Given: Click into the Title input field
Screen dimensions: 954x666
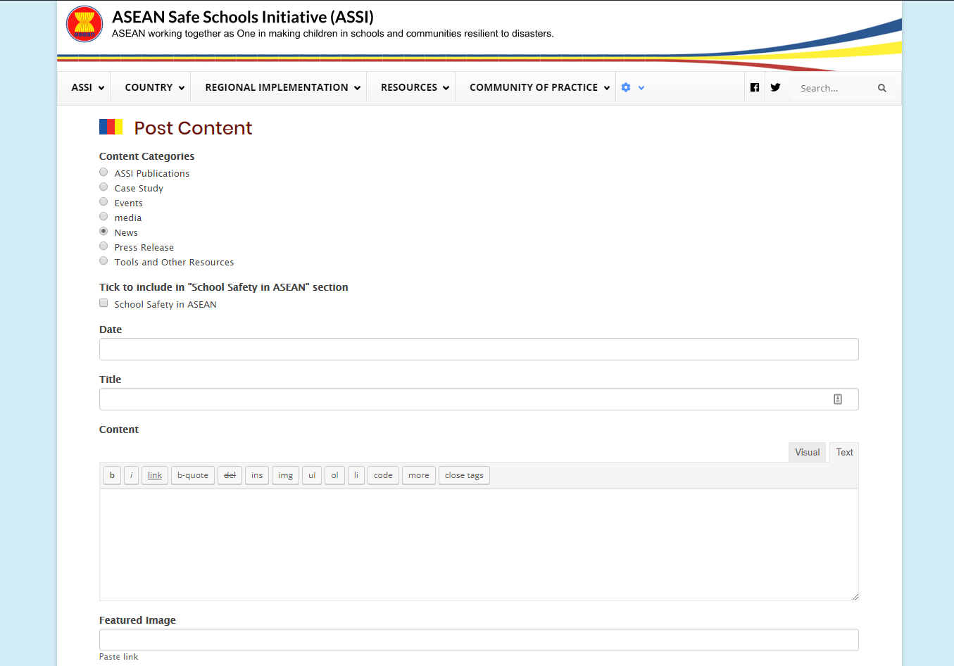Looking at the screenshot, I should coord(479,399).
